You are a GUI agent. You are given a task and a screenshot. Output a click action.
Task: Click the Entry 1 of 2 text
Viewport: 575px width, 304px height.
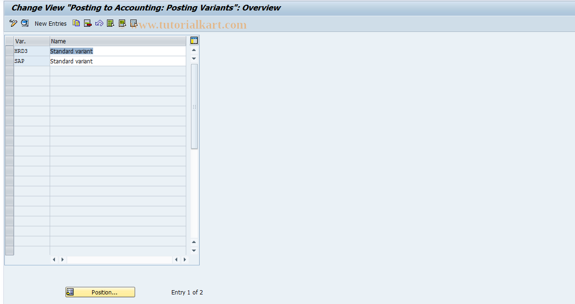(x=187, y=293)
